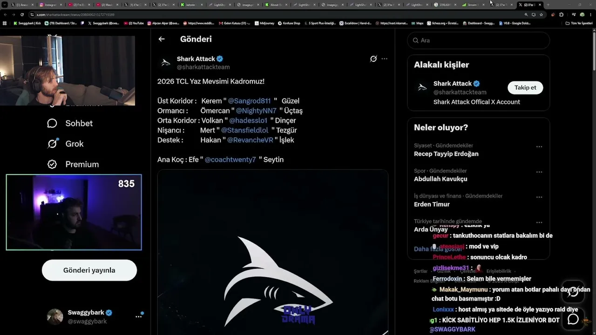Click the Shark Attack author name on the post
Viewport: 596px width, 335px height.
pyautogui.click(x=196, y=59)
